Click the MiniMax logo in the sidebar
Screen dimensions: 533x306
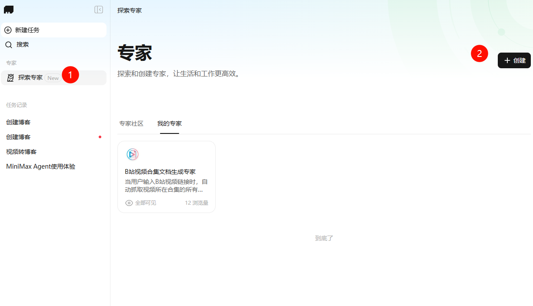point(9,10)
